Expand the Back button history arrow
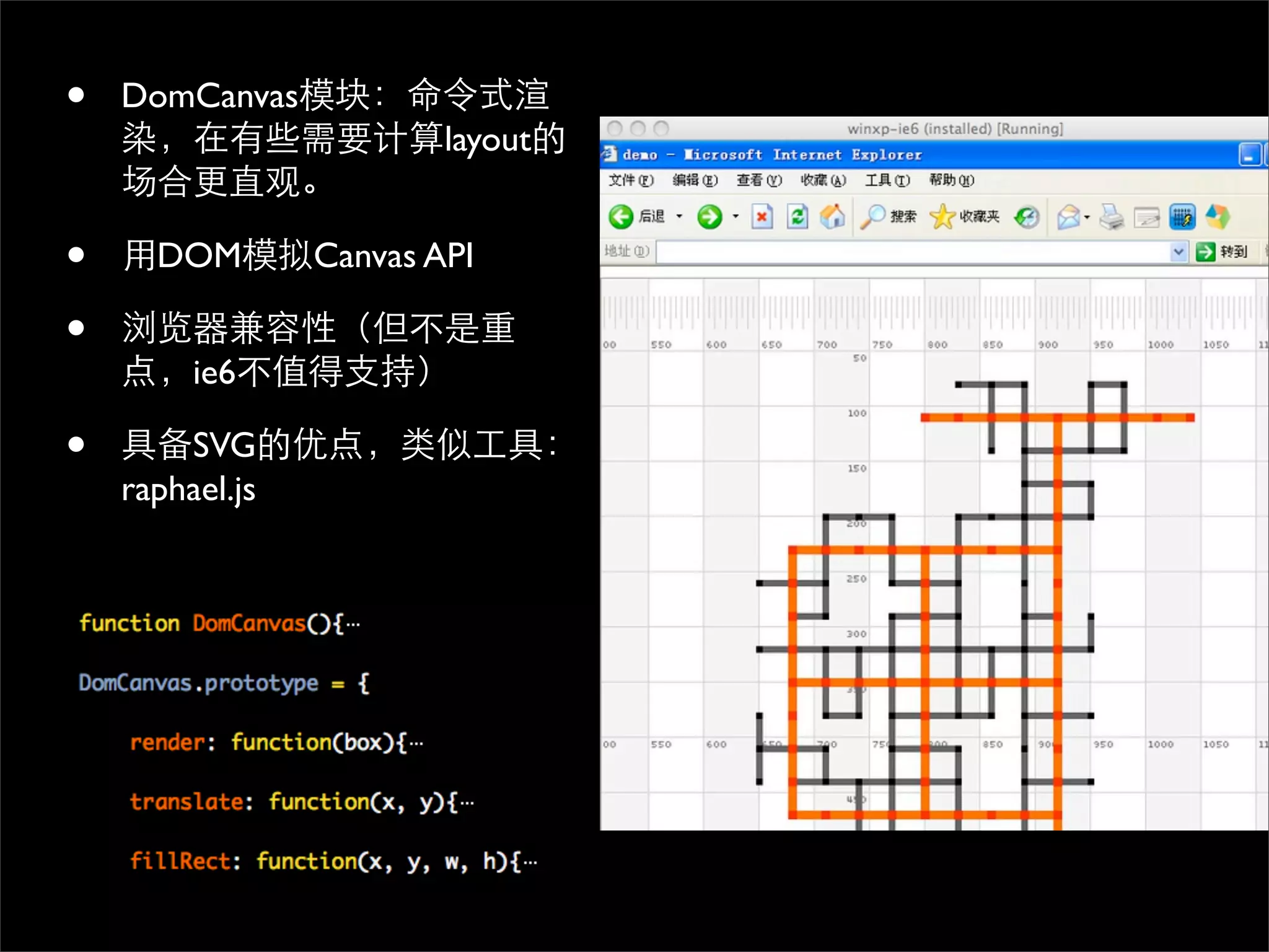The height and width of the screenshot is (952, 1269). pos(679,216)
